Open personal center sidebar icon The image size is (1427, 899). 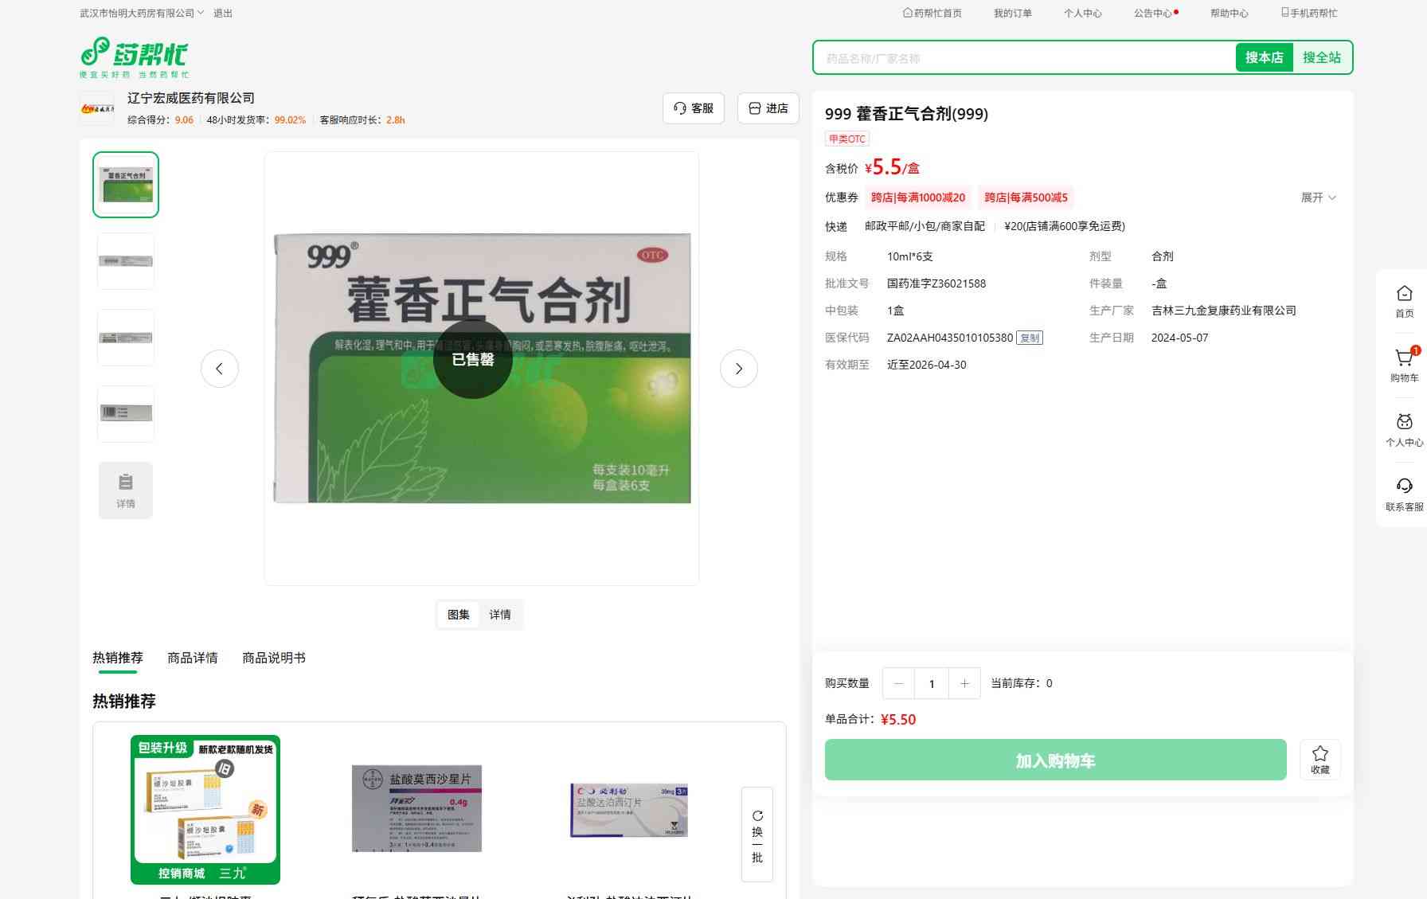[x=1404, y=423]
